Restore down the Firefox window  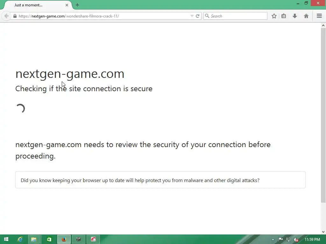306,3
